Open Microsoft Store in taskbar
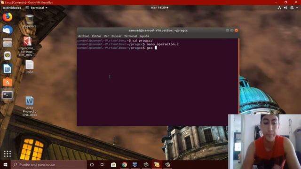This screenshot has height=169, width=301. pos(113,165)
